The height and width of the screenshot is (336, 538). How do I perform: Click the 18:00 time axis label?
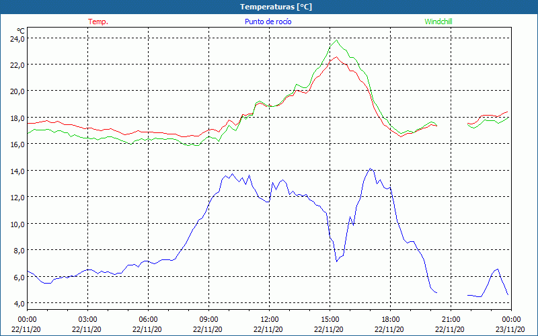[x=391, y=320]
